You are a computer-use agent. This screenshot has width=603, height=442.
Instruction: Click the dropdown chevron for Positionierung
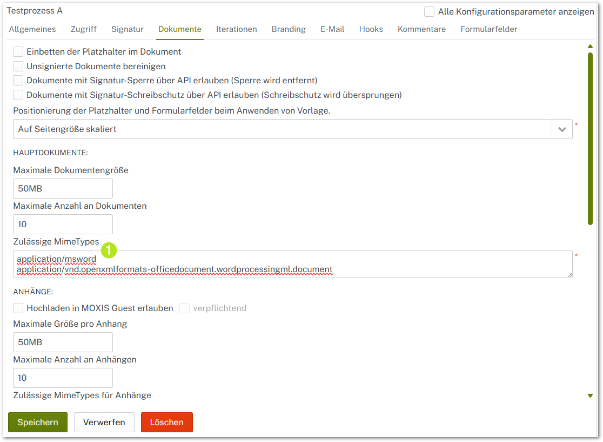pos(562,129)
